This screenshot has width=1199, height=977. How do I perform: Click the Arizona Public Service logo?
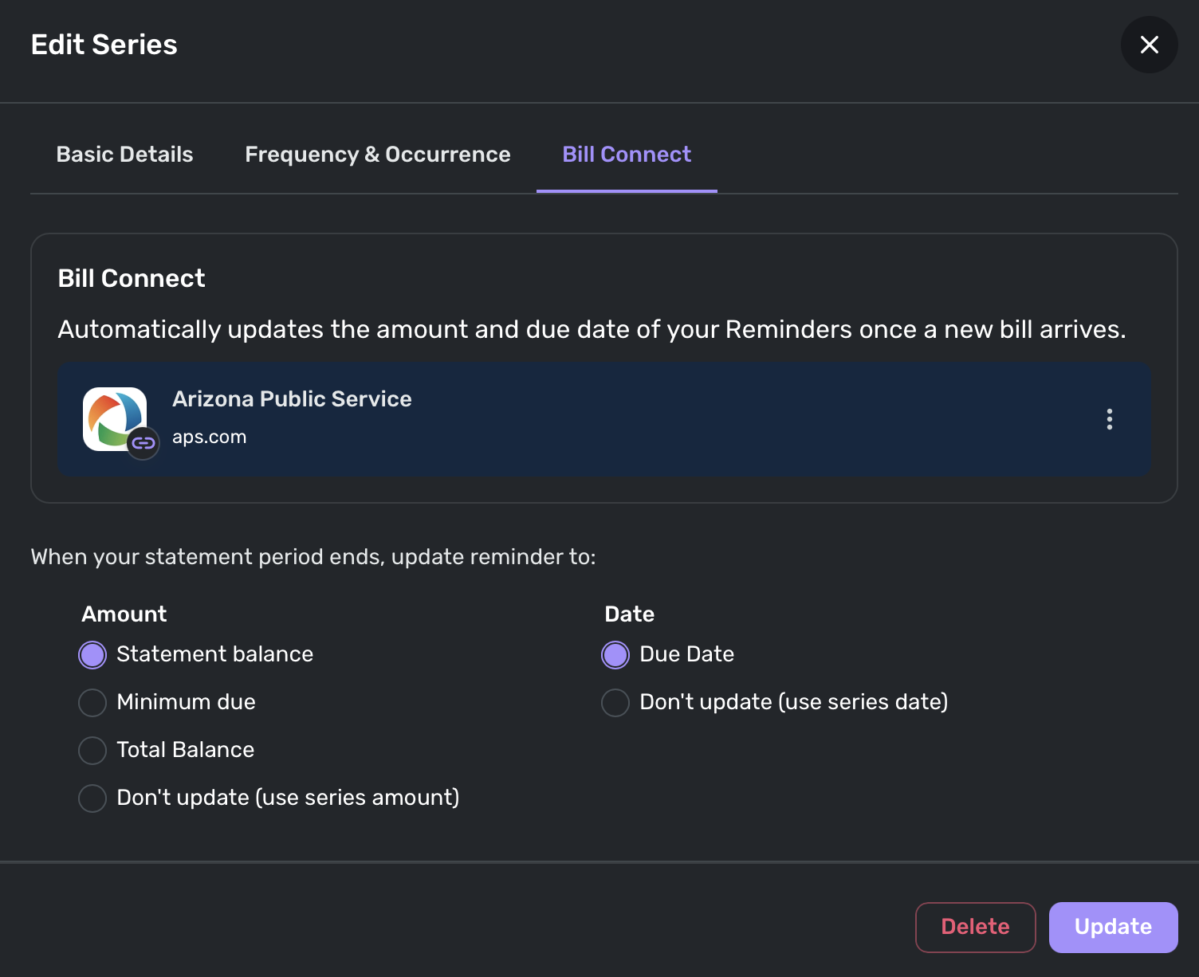coord(115,418)
